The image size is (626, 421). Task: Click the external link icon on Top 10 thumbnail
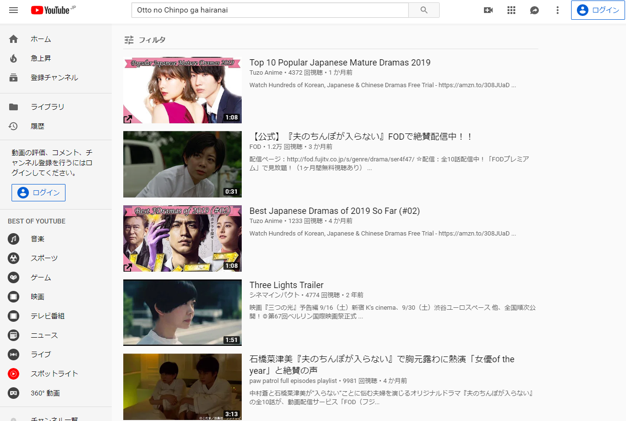click(129, 118)
